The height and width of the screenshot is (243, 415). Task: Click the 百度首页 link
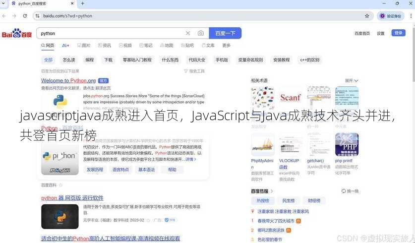coord(362,33)
